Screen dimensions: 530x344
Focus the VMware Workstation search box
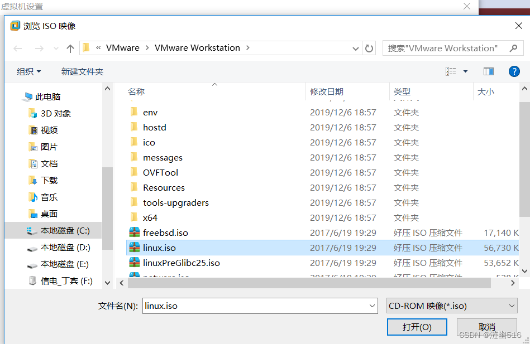[453, 49]
